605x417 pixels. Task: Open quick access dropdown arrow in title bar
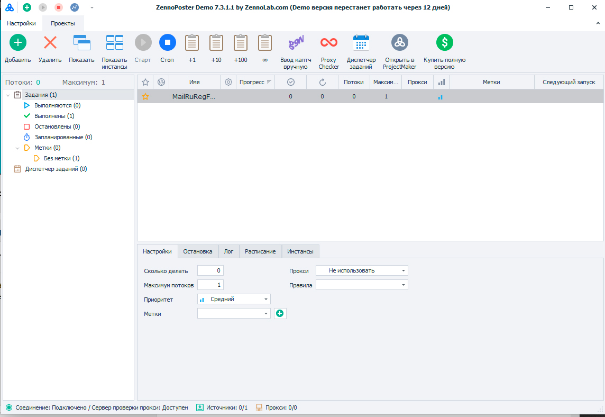(92, 8)
